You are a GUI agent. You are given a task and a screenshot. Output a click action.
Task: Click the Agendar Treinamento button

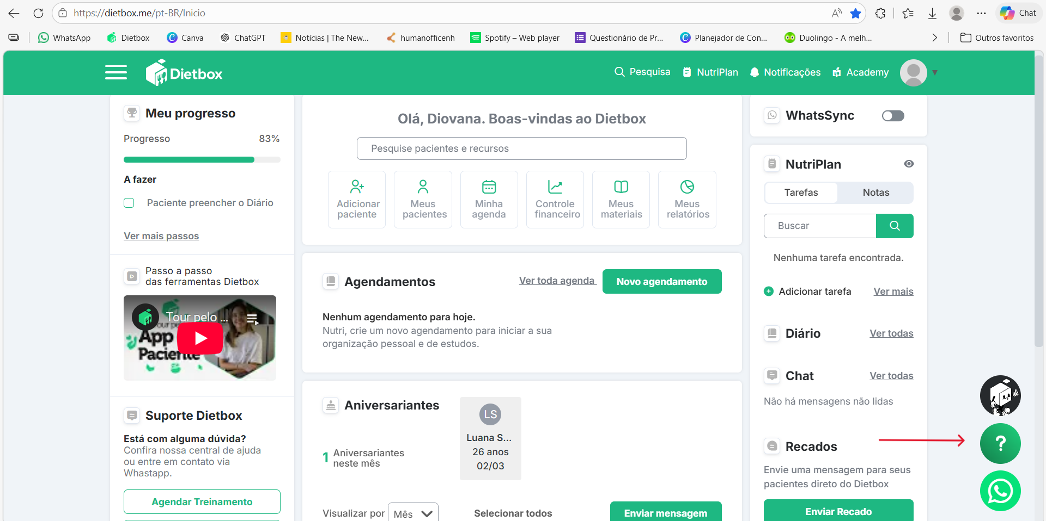(202, 502)
